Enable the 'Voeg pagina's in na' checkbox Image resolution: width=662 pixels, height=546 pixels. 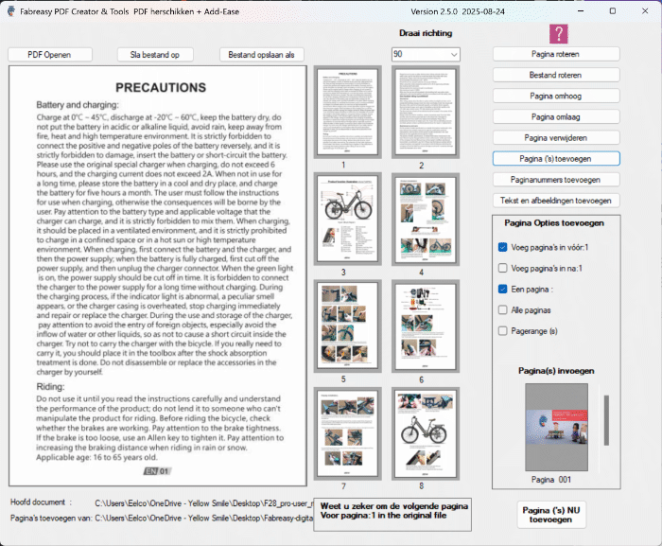click(x=503, y=268)
